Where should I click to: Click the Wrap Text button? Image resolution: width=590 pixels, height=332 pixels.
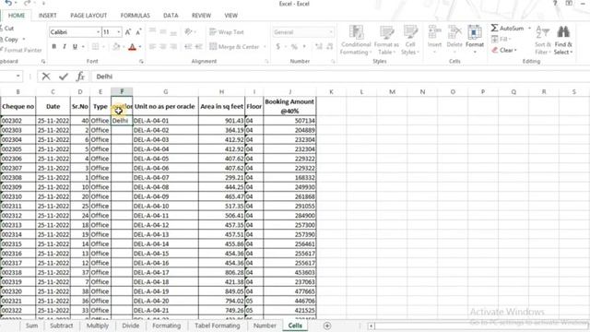pyautogui.click(x=227, y=32)
